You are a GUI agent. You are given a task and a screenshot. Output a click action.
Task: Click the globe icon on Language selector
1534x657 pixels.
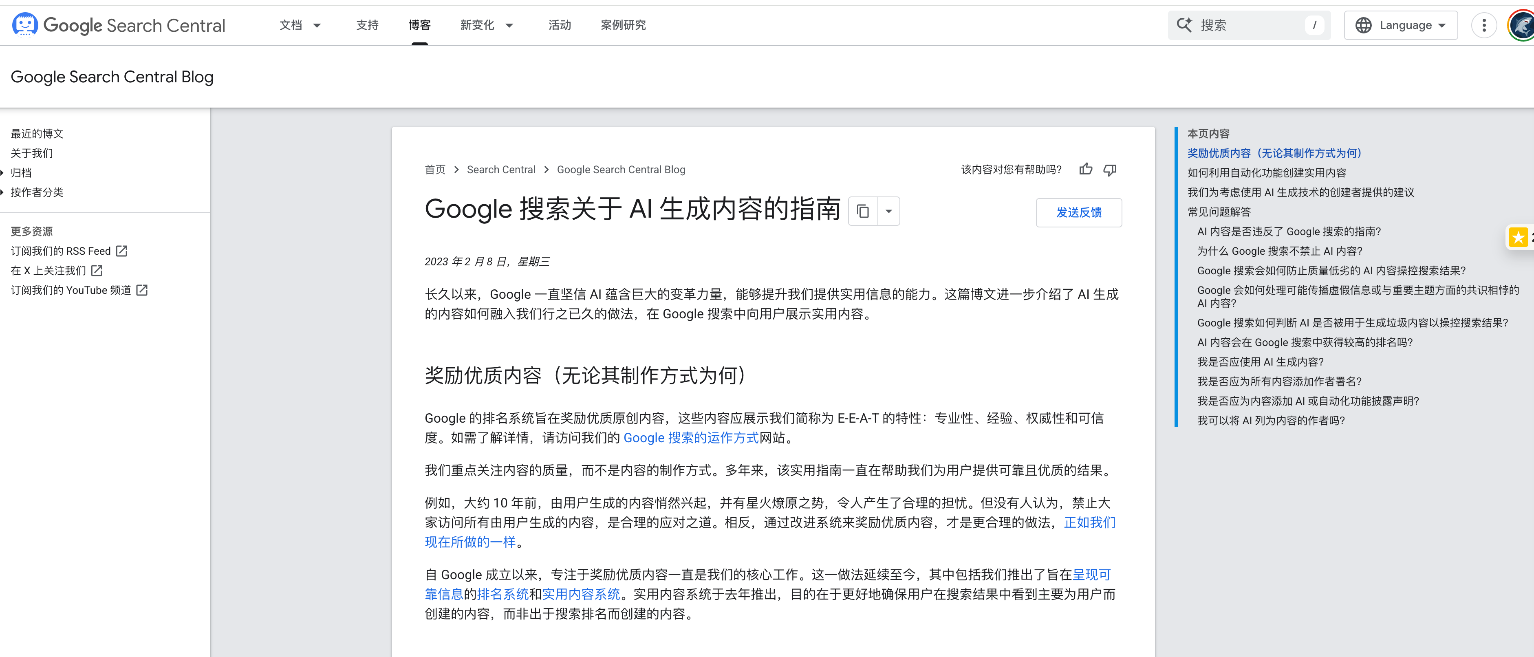[1364, 25]
